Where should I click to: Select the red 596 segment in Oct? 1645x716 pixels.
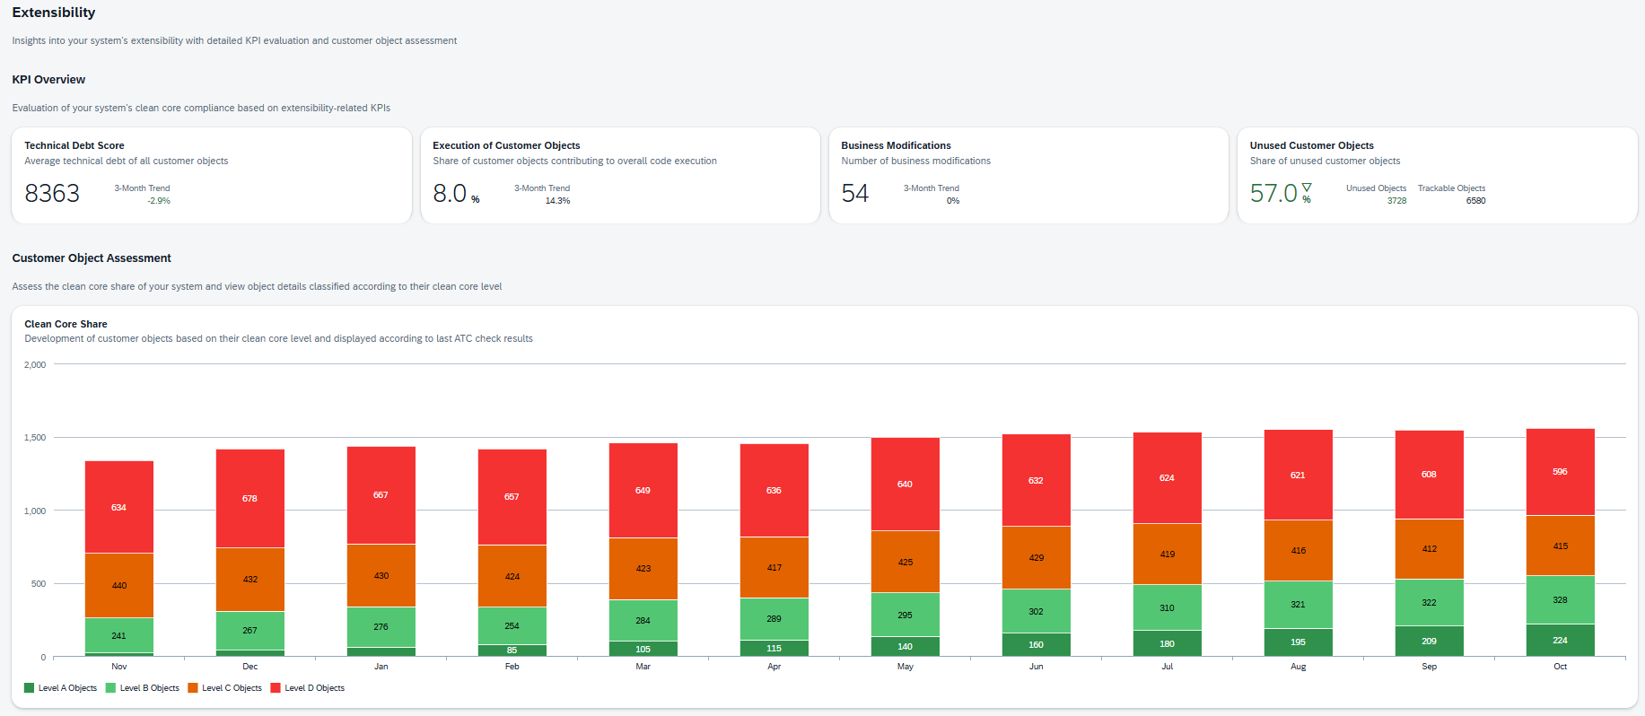point(1560,472)
